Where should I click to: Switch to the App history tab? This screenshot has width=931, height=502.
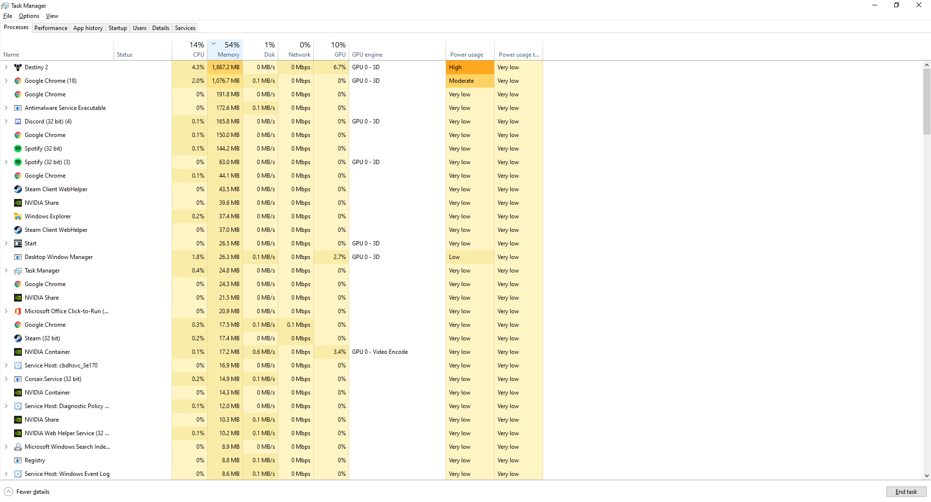88,28
